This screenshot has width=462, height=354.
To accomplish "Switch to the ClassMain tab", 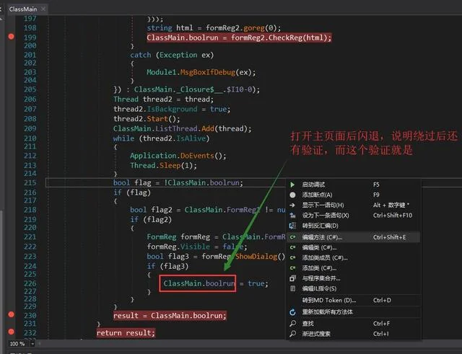I will 23,9.
